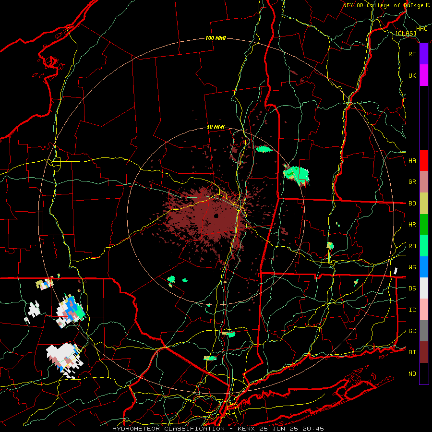Pick the BI brown legend swatch
This screenshot has width=432, height=432.
pos(424,352)
